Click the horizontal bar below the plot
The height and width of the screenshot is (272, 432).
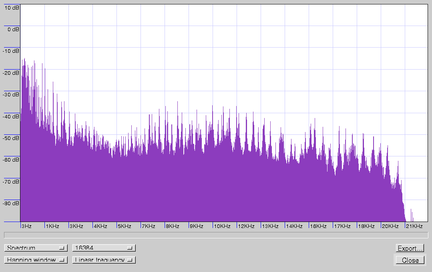click(216, 235)
